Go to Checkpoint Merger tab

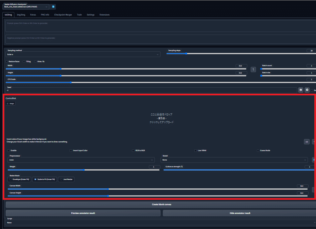pos(63,15)
